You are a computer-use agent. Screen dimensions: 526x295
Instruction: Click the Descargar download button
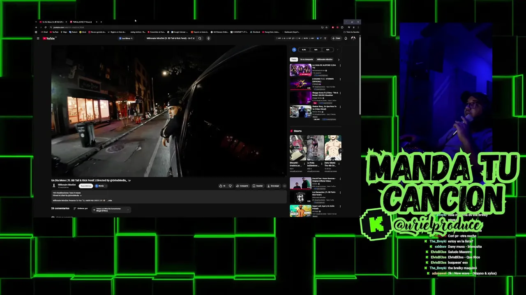point(273,186)
